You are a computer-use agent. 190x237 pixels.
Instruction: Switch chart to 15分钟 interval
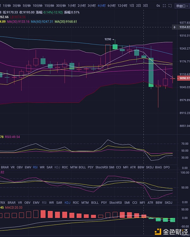click(49, 6)
